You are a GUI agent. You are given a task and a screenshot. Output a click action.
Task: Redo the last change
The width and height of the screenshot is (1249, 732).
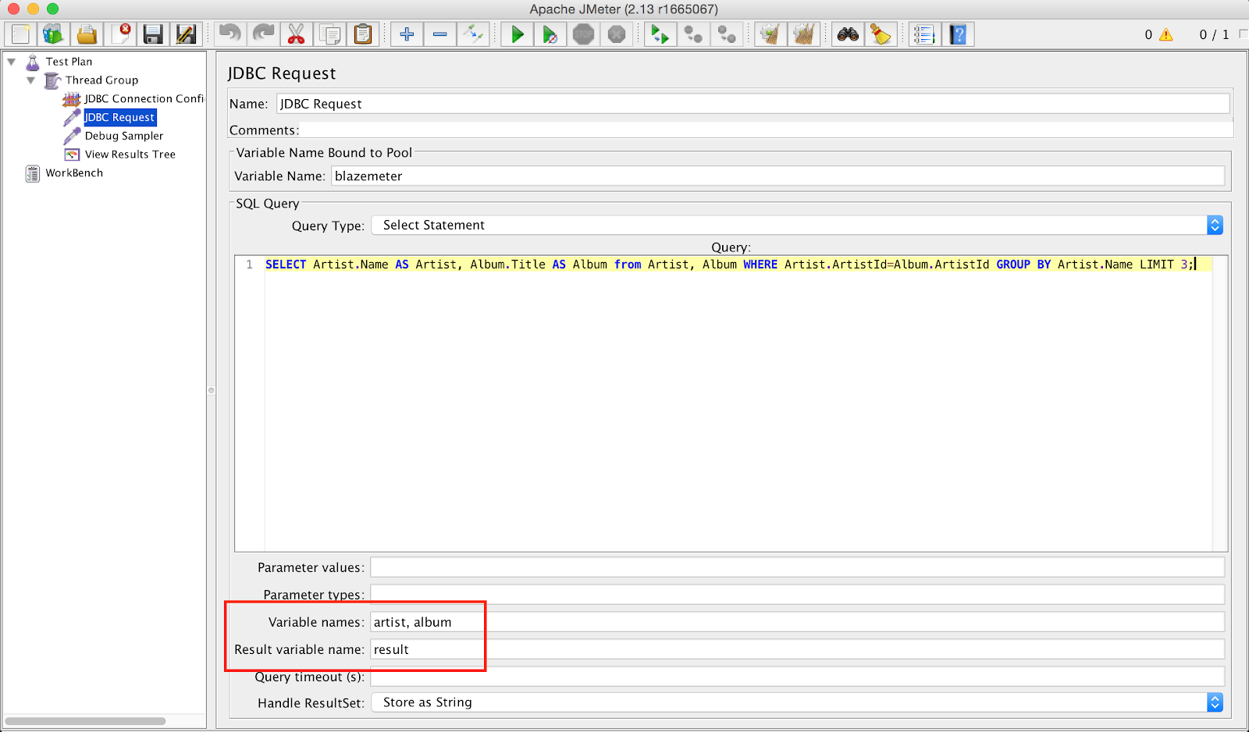click(x=264, y=34)
